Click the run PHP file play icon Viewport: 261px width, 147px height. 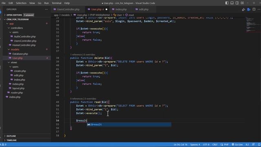tap(249, 9)
